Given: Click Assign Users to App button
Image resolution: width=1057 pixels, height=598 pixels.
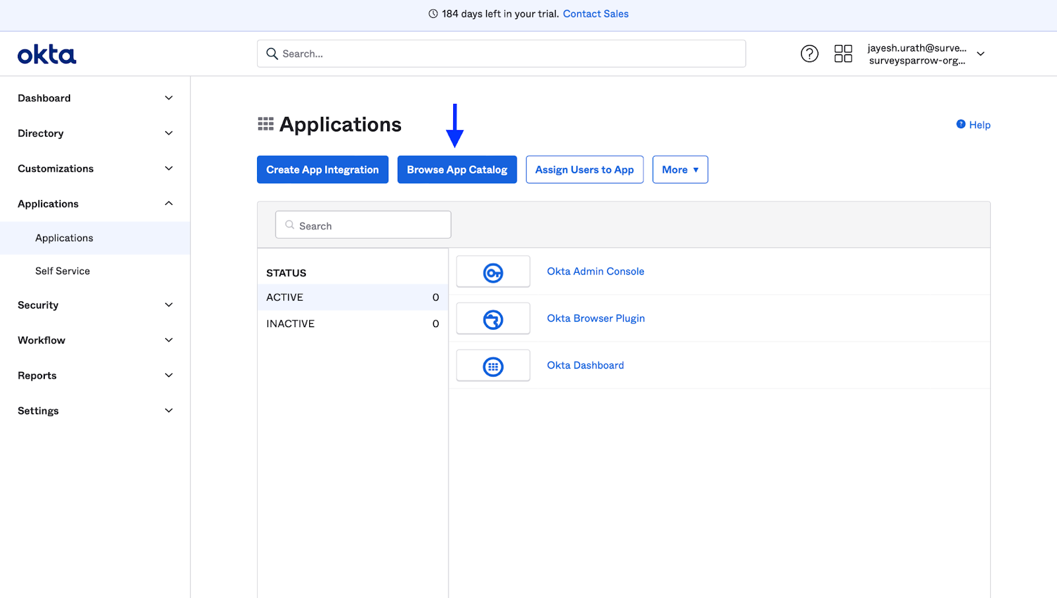Looking at the screenshot, I should [585, 170].
